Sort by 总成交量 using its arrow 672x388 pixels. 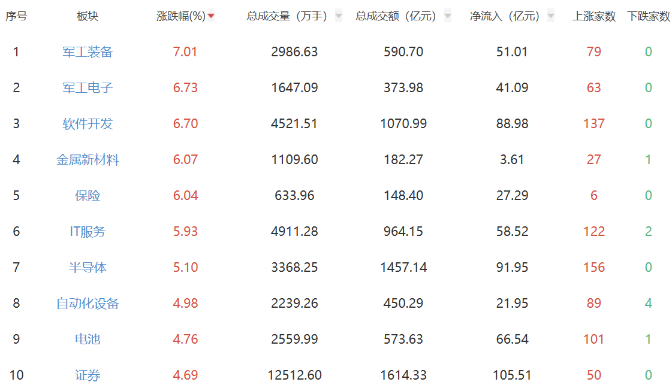(x=339, y=17)
